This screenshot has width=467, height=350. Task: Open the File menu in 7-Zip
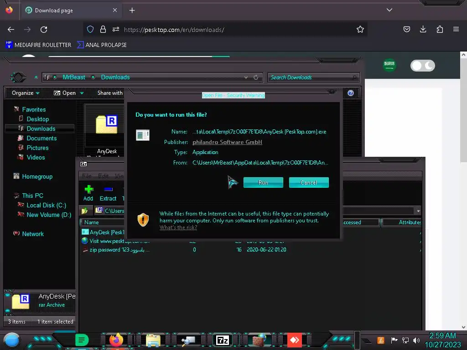coord(87,176)
